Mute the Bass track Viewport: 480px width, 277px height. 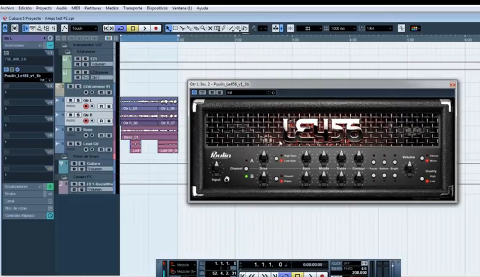pyautogui.click(x=71, y=130)
